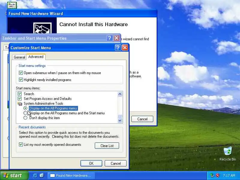Viewport: 240px width, 180px height.
Task: Click Help button in Customize Start Menu
Action: pos(118,48)
